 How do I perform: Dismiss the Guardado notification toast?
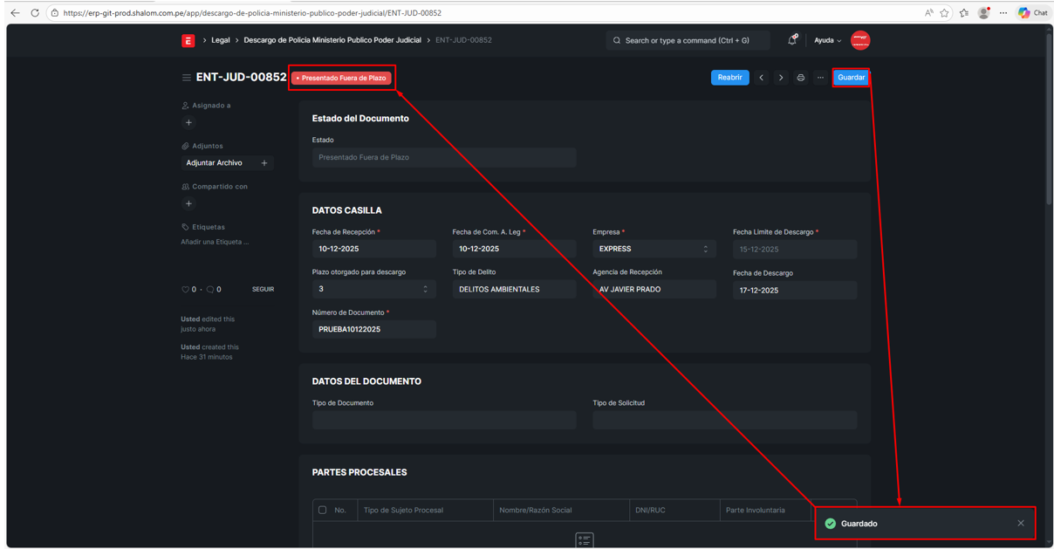point(1020,524)
